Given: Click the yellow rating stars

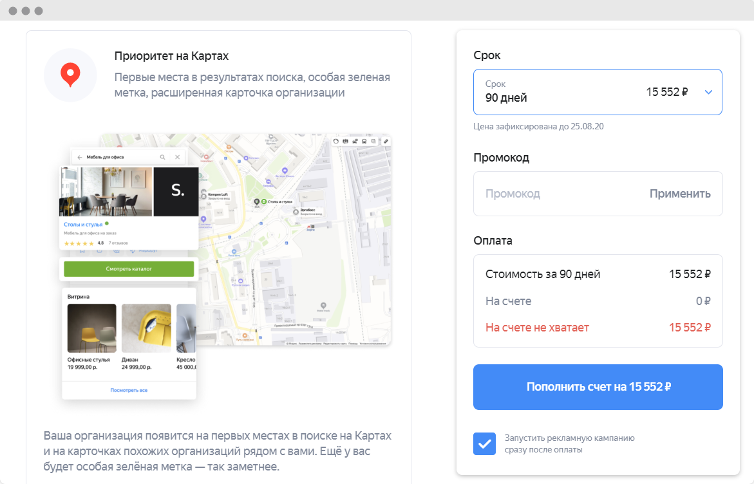Looking at the screenshot, I should tap(79, 243).
